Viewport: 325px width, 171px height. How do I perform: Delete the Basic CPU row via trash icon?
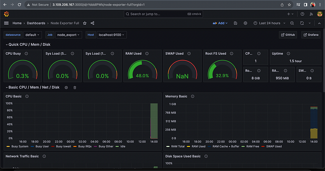click(75, 88)
